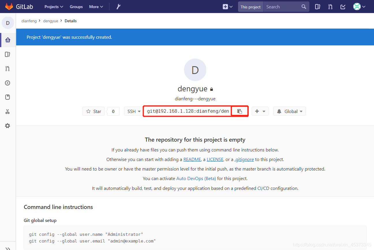
Task: Click the 'Command line instructions' heading
Action: pos(58,207)
